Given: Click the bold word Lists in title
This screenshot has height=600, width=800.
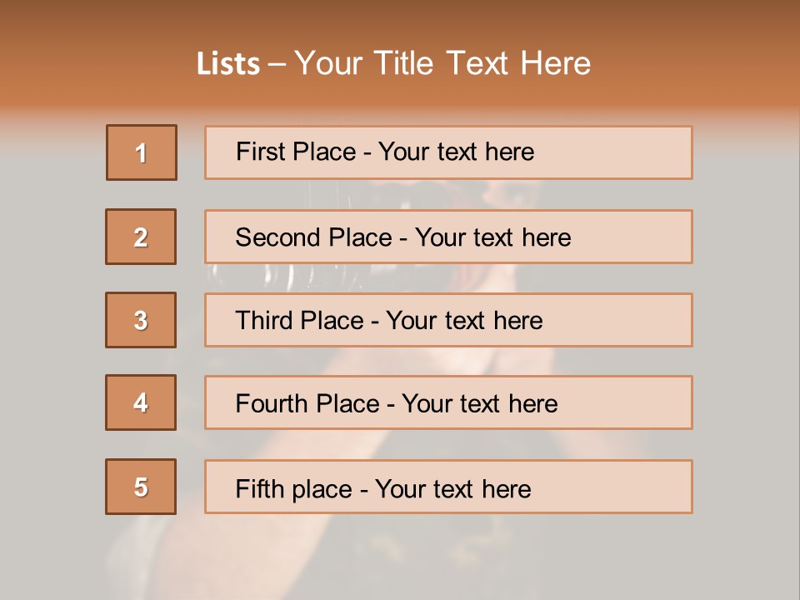Looking at the screenshot, I should click(x=228, y=64).
